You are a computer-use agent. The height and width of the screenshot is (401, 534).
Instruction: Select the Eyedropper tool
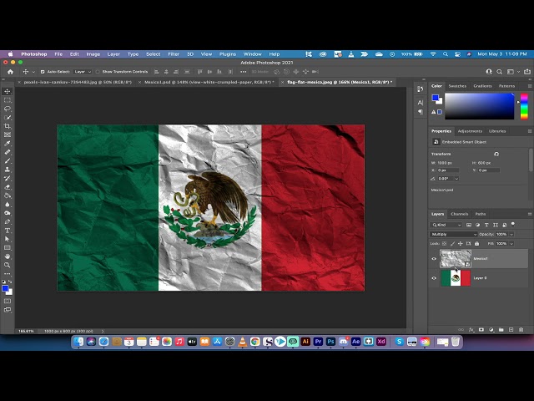(x=8, y=144)
